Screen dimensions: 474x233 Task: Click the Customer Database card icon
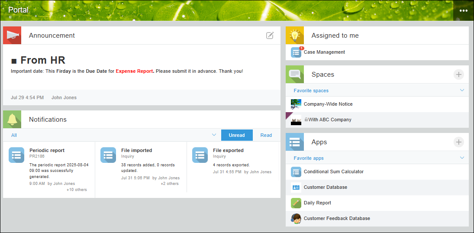click(x=296, y=188)
